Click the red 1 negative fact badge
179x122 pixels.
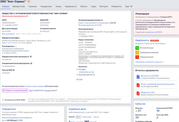click(137, 57)
